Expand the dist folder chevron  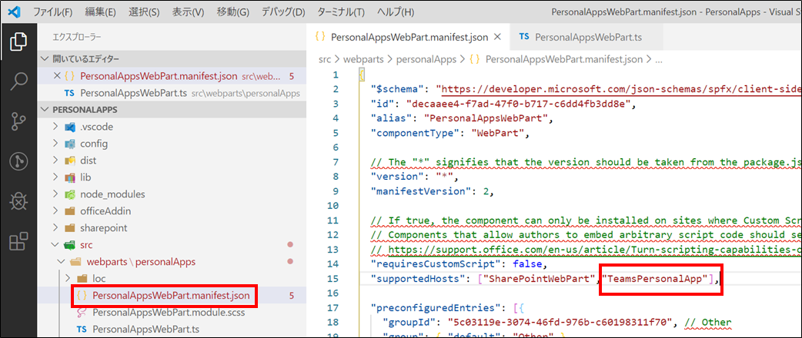56,161
